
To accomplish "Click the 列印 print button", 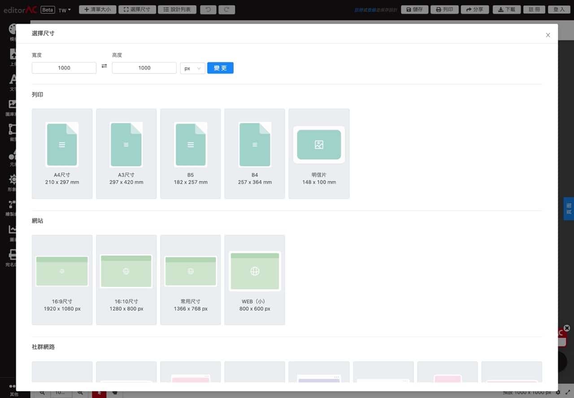I will point(444,9).
